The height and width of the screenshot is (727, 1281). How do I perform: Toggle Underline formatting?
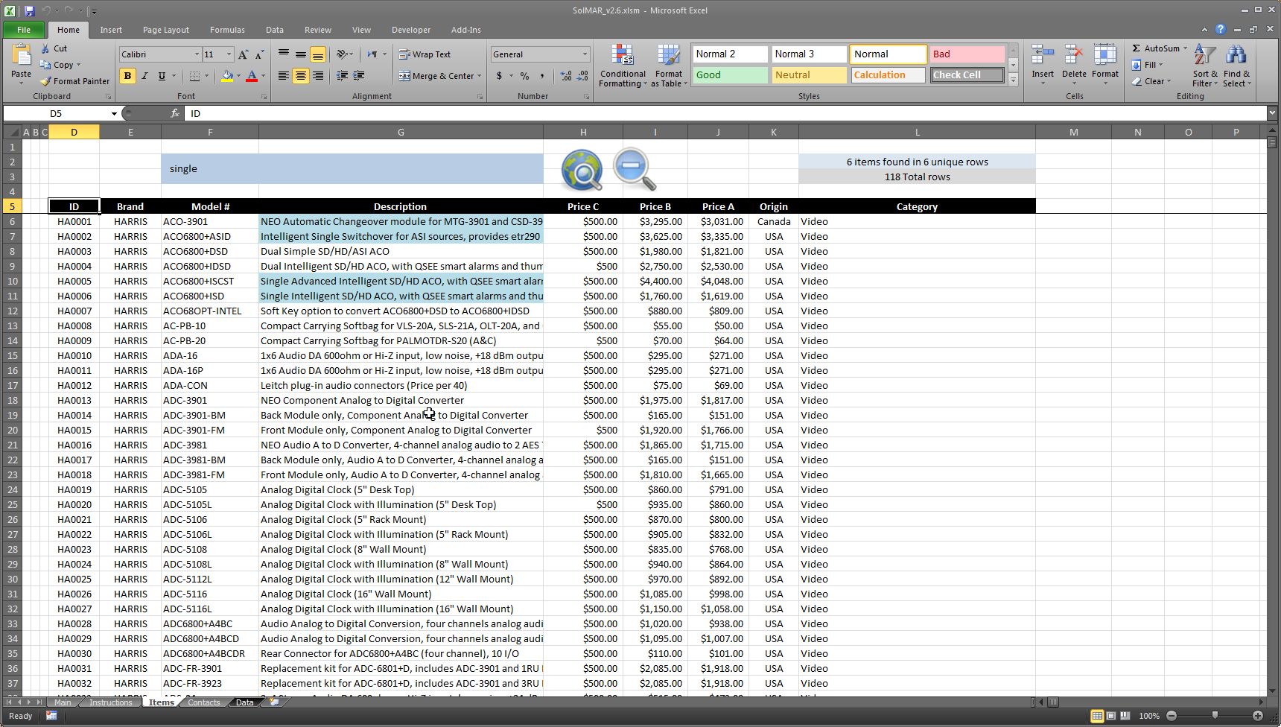click(x=162, y=76)
